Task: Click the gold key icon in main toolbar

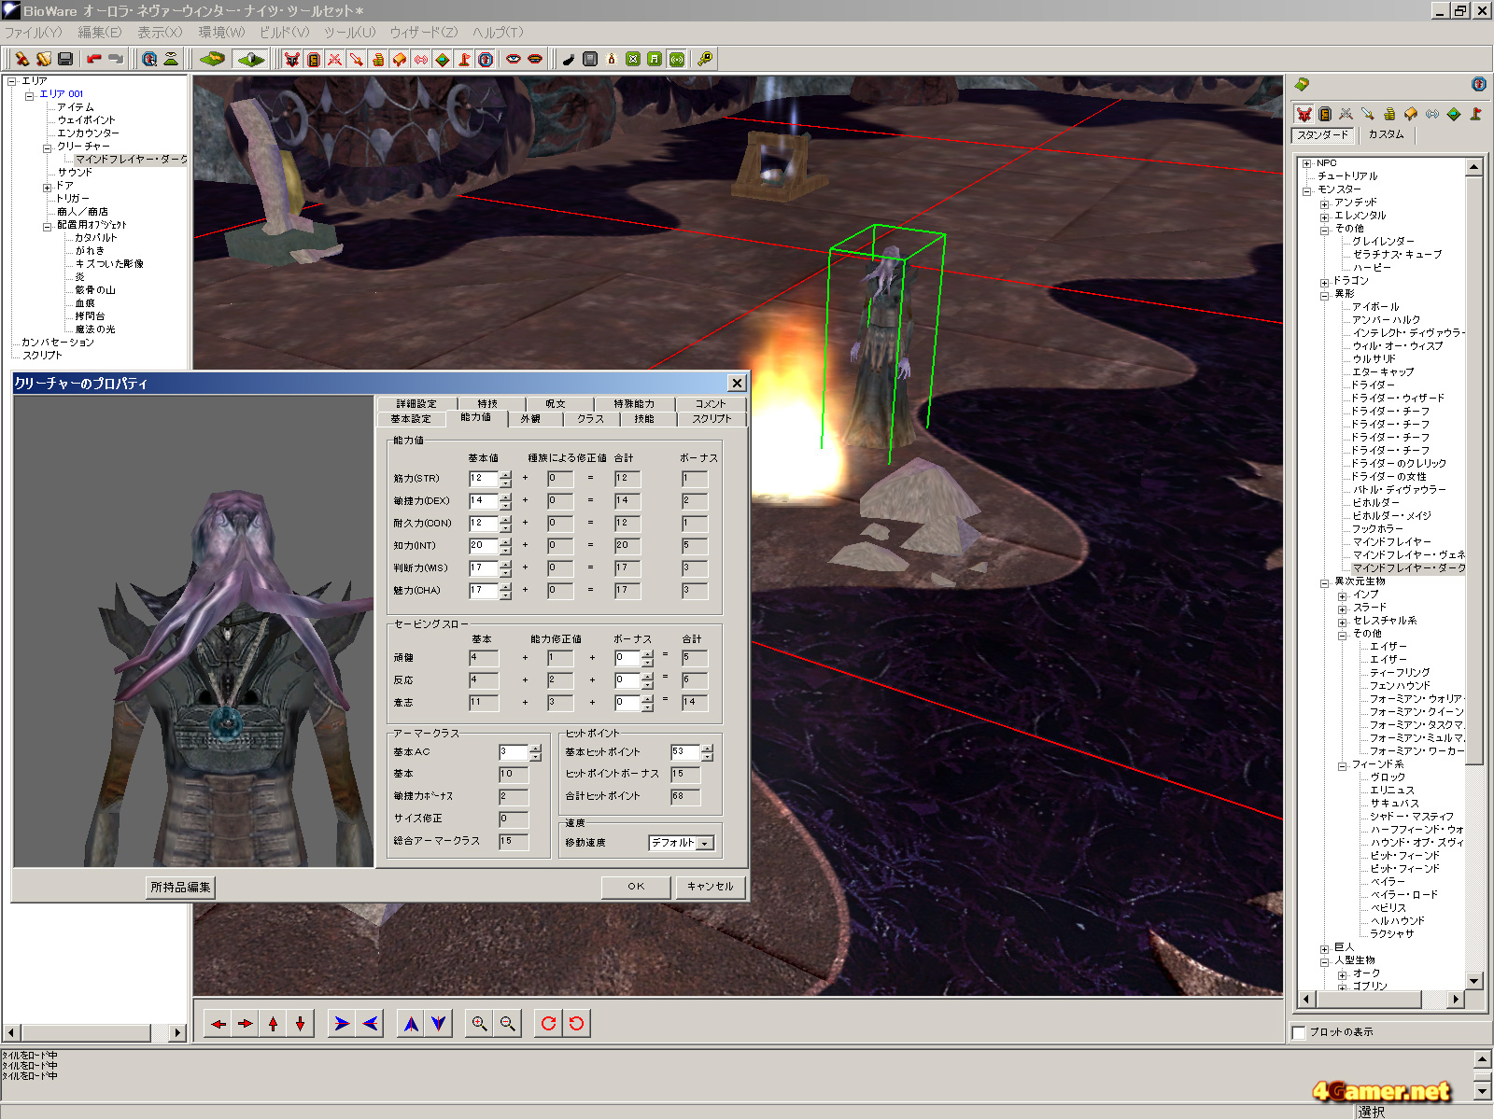Action: point(705,59)
